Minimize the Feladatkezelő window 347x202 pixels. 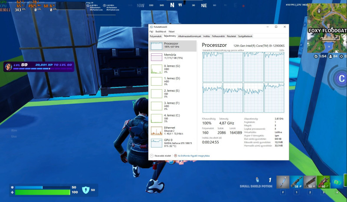click(268, 27)
